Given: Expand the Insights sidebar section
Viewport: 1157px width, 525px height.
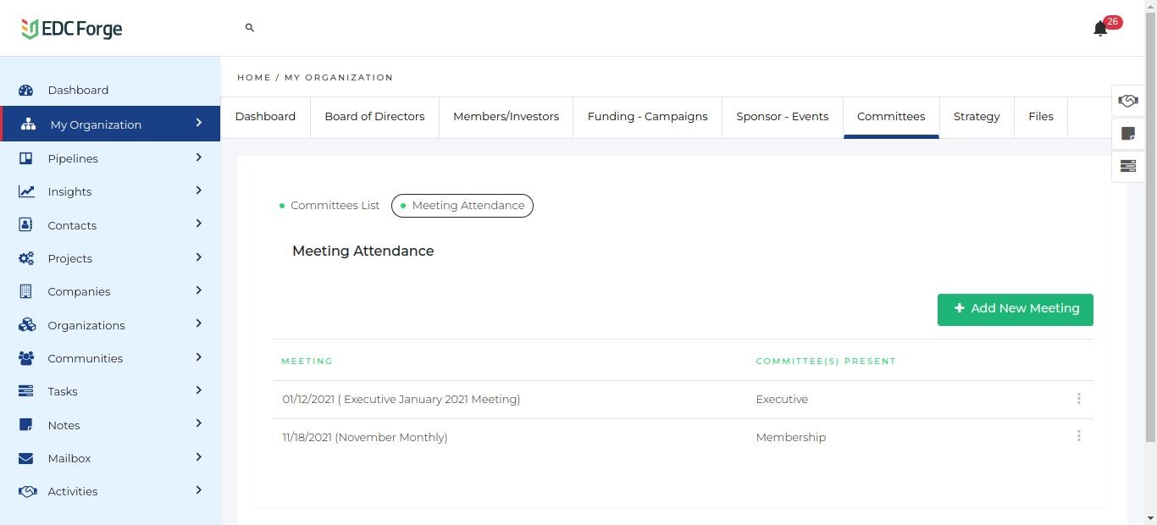Looking at the screenshot, I should coord(199,191).
